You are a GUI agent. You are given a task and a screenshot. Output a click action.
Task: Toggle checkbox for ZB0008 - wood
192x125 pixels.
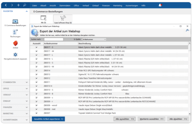click(36, 105)
